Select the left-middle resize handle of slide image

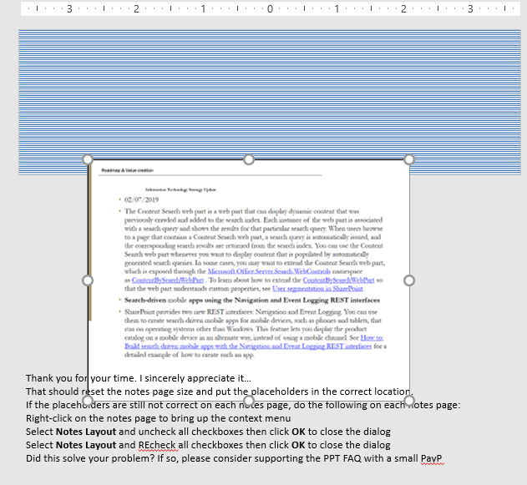pyautogui.click(x=88, y=280)
